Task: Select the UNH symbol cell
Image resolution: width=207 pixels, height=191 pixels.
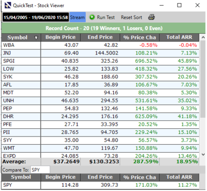Action: pos(21,101)
